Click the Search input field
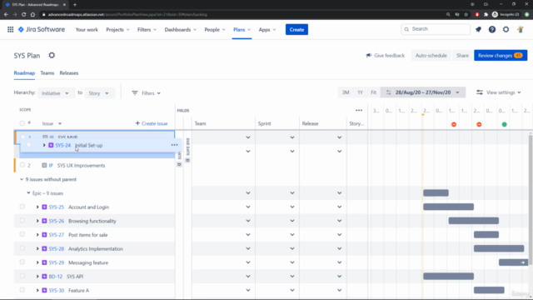This screenshot has height=300, width=533. 436,29
